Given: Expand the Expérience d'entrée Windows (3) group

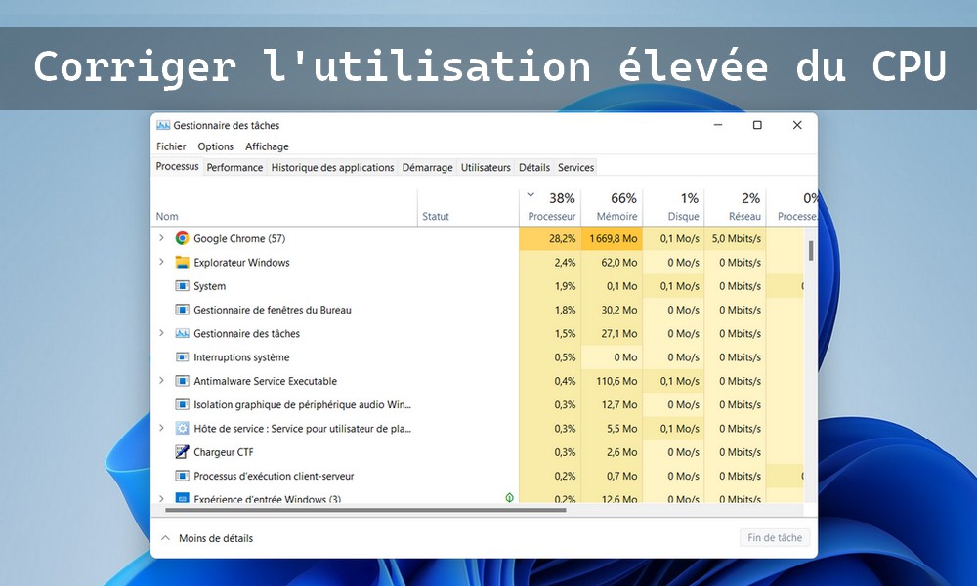Looking at the screenshot, I should (162, 498).
